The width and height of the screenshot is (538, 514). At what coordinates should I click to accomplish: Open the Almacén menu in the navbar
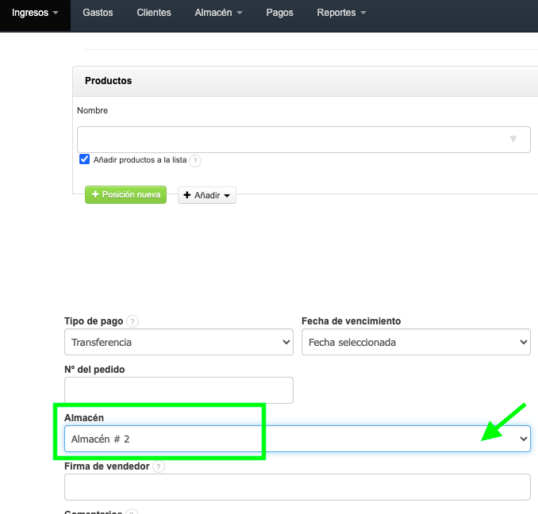(218, 13)
